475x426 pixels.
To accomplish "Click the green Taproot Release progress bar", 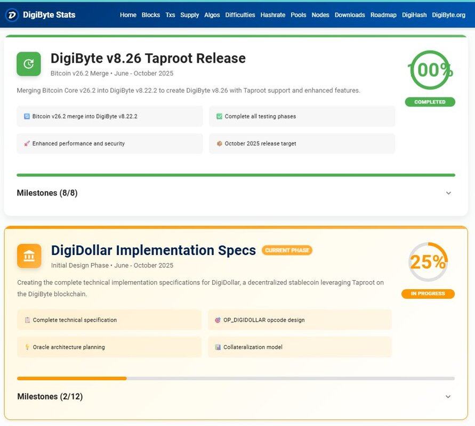I will [x=236, y=175].
